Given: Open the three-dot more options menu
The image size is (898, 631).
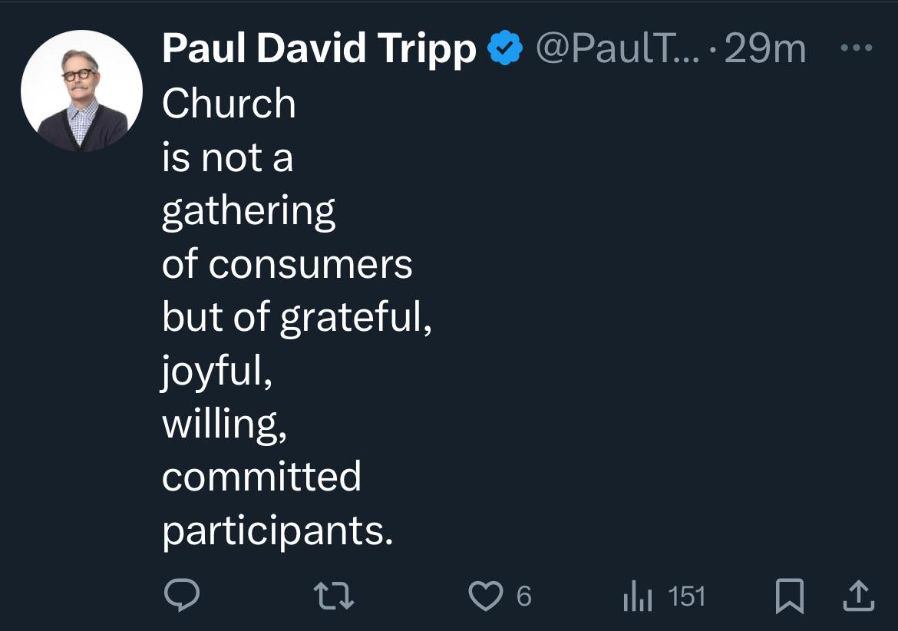Looking at the screenshot, I should pos(857,48).
